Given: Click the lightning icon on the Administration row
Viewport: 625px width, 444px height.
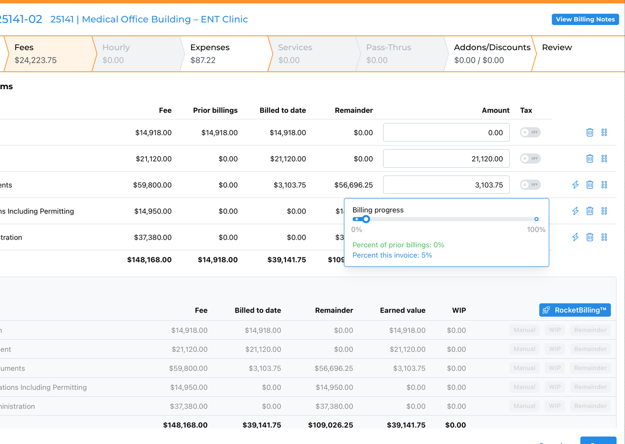Looking at the screenshot, I should coord(575,237).
